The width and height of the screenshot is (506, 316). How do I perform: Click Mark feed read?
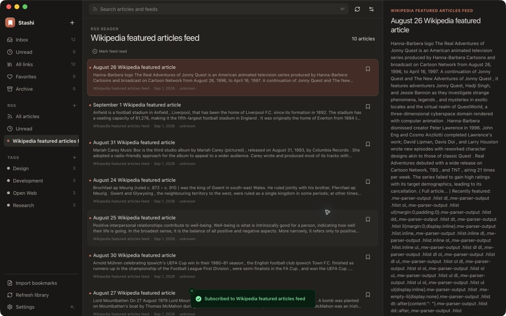coord(110,51)
